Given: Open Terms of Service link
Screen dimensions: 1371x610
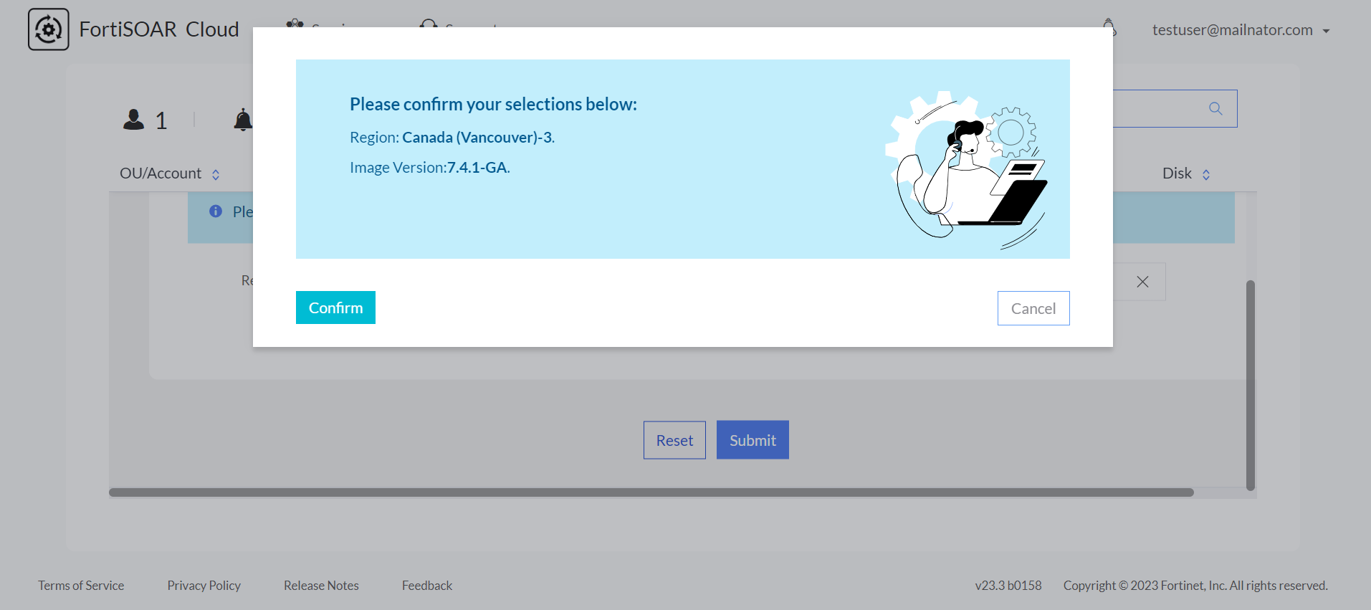Looking at the screenshot, I should pyautogui.click(x=81, y=586).
